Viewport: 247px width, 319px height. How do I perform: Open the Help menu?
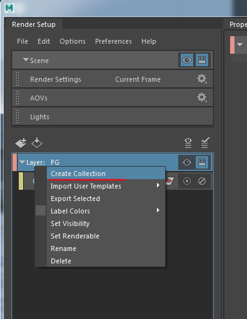click(x=149, y=41)
